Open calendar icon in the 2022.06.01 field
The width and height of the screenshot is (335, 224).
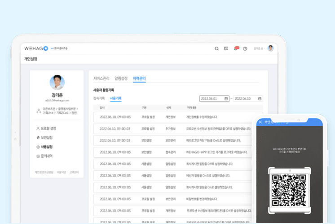point(226,99)
